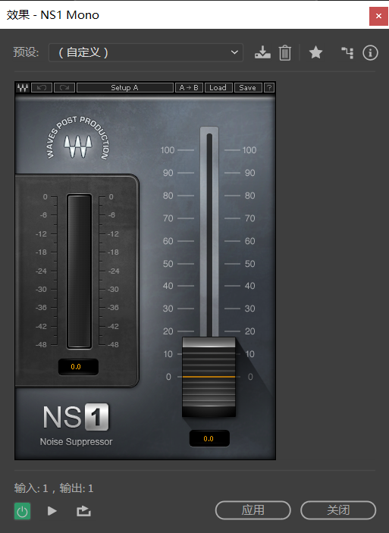Save the current settings as a preset
The image size is (389, 533).
point(262,52)
